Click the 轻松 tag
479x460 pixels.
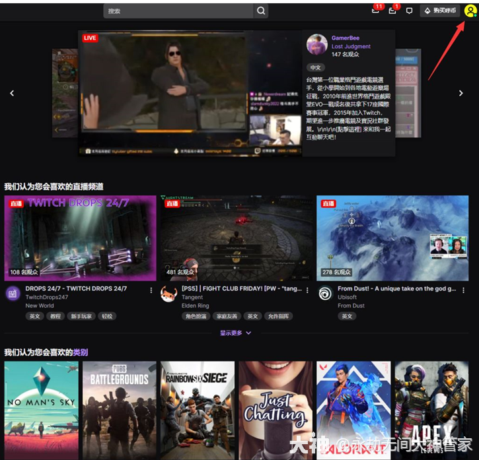(107, 316)
